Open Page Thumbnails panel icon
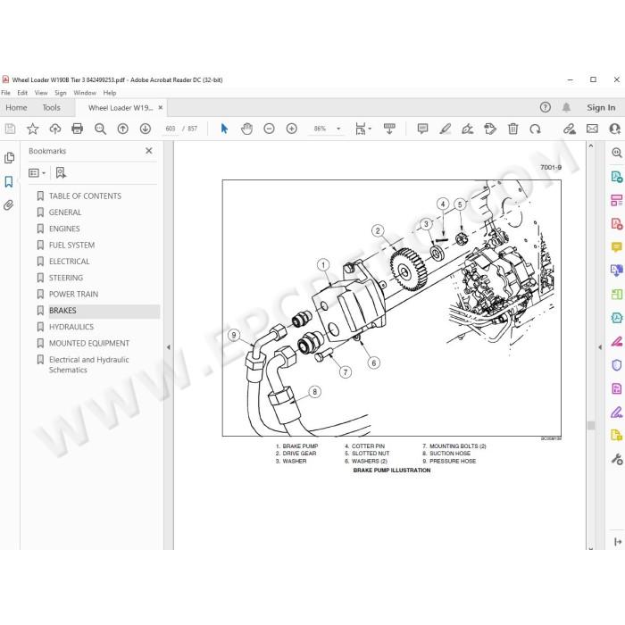 (x=9, y=158)
